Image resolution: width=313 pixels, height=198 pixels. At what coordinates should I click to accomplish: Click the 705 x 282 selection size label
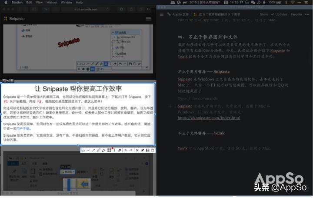(x=8, y=81)
